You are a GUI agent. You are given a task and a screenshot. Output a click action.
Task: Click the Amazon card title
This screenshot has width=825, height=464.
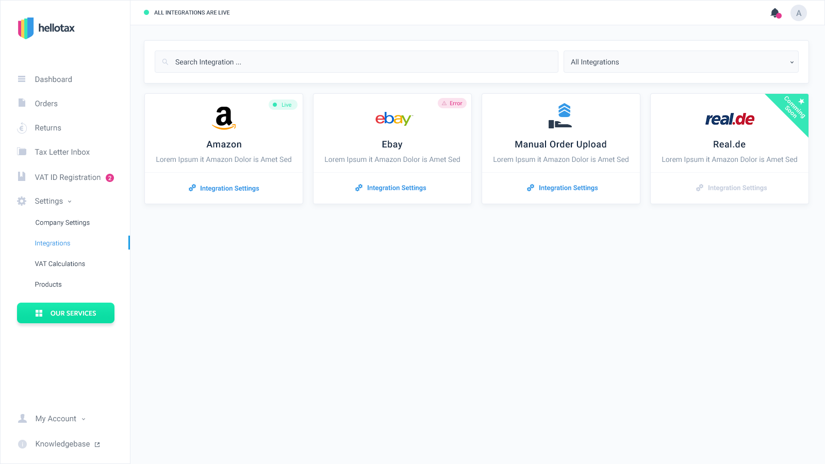coord(224,144)
